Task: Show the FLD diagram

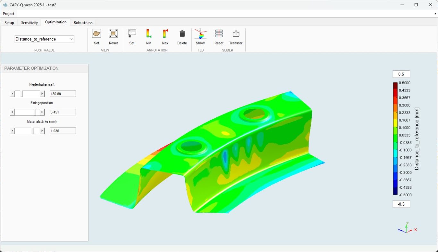Action: click(x=200, y=34)
